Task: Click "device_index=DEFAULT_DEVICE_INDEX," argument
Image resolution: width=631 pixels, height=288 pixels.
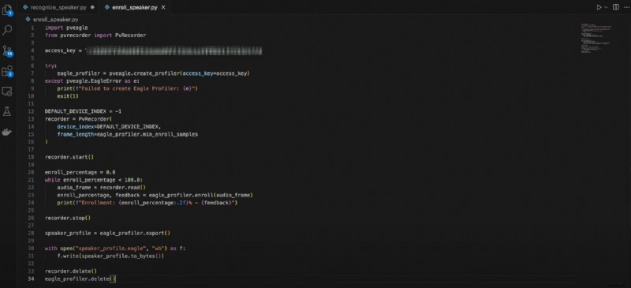Action: click(109, 126)
